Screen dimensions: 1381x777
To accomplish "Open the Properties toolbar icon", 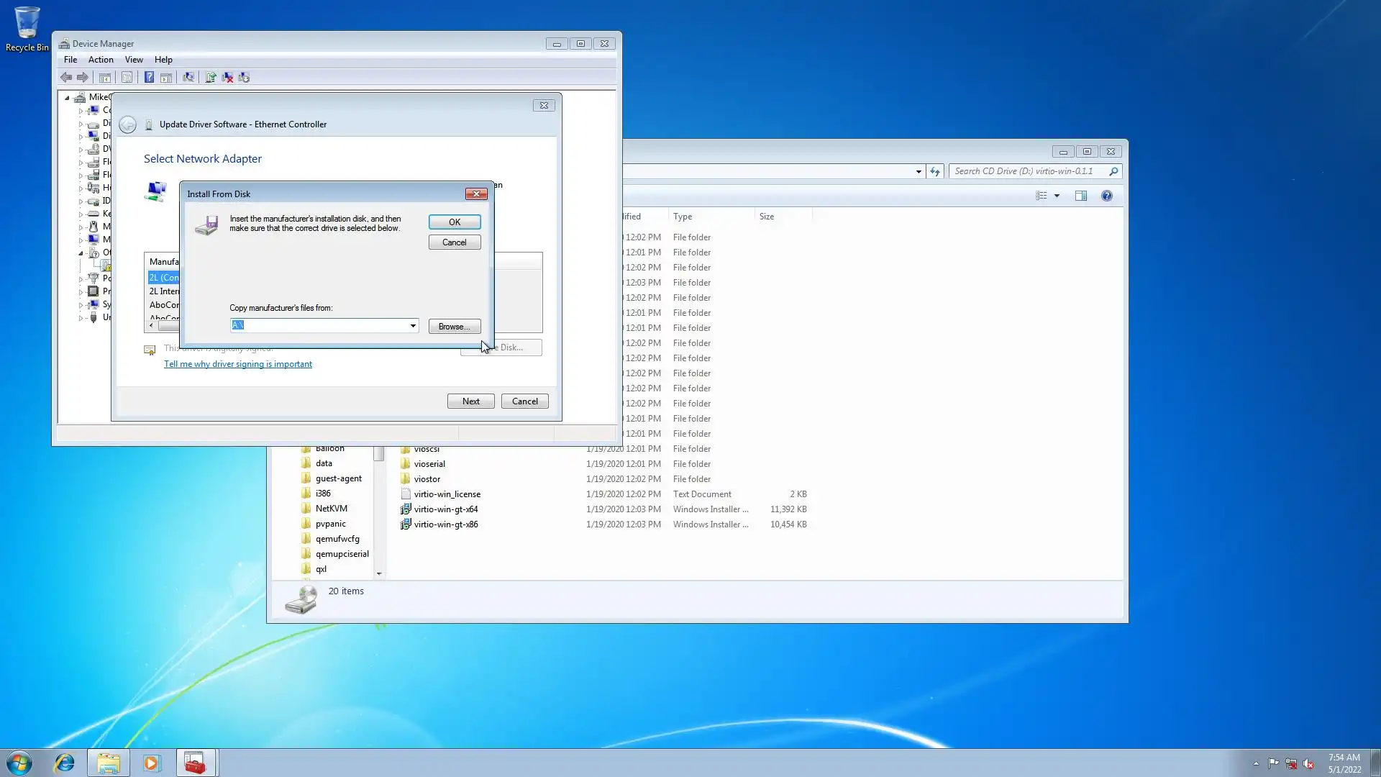I will 127,77.
